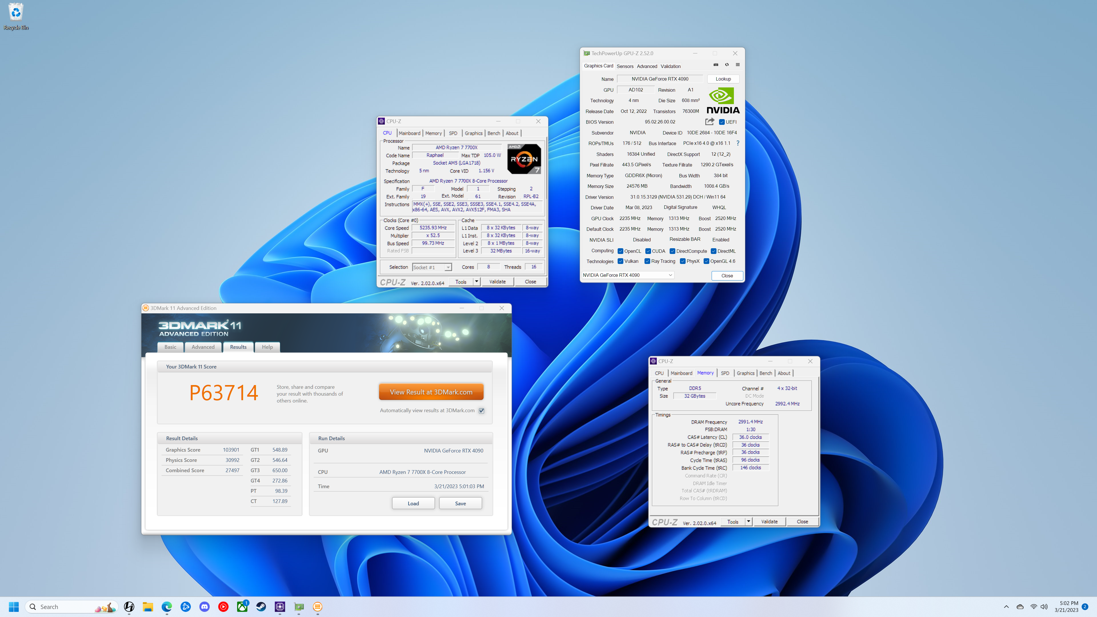Open the GPU-Z hamburger menu
The width and height of the screenshot is (1097, 617).
pyautogui.click(x=738, y=65)
